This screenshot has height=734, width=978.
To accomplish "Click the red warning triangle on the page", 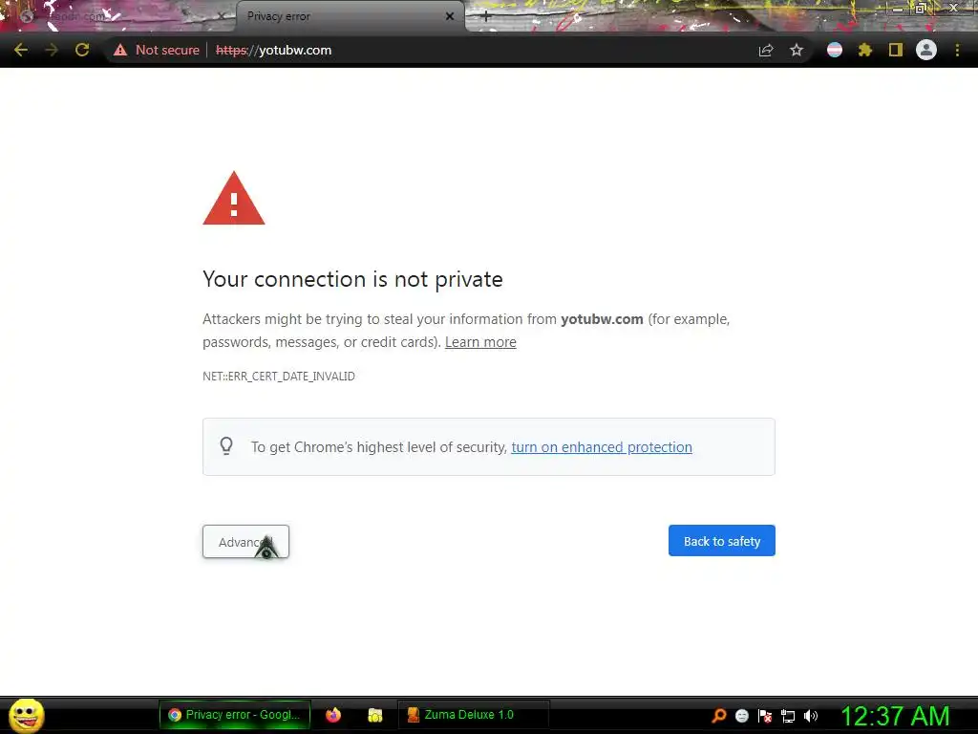I will click(x=234, y=199).
